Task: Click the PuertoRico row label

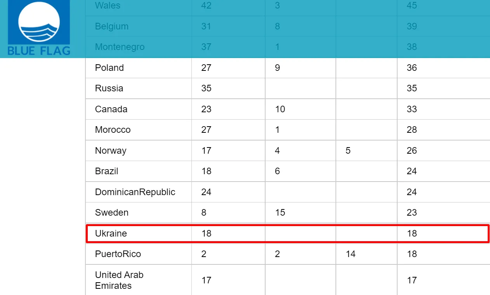Action: pos(118,254)
